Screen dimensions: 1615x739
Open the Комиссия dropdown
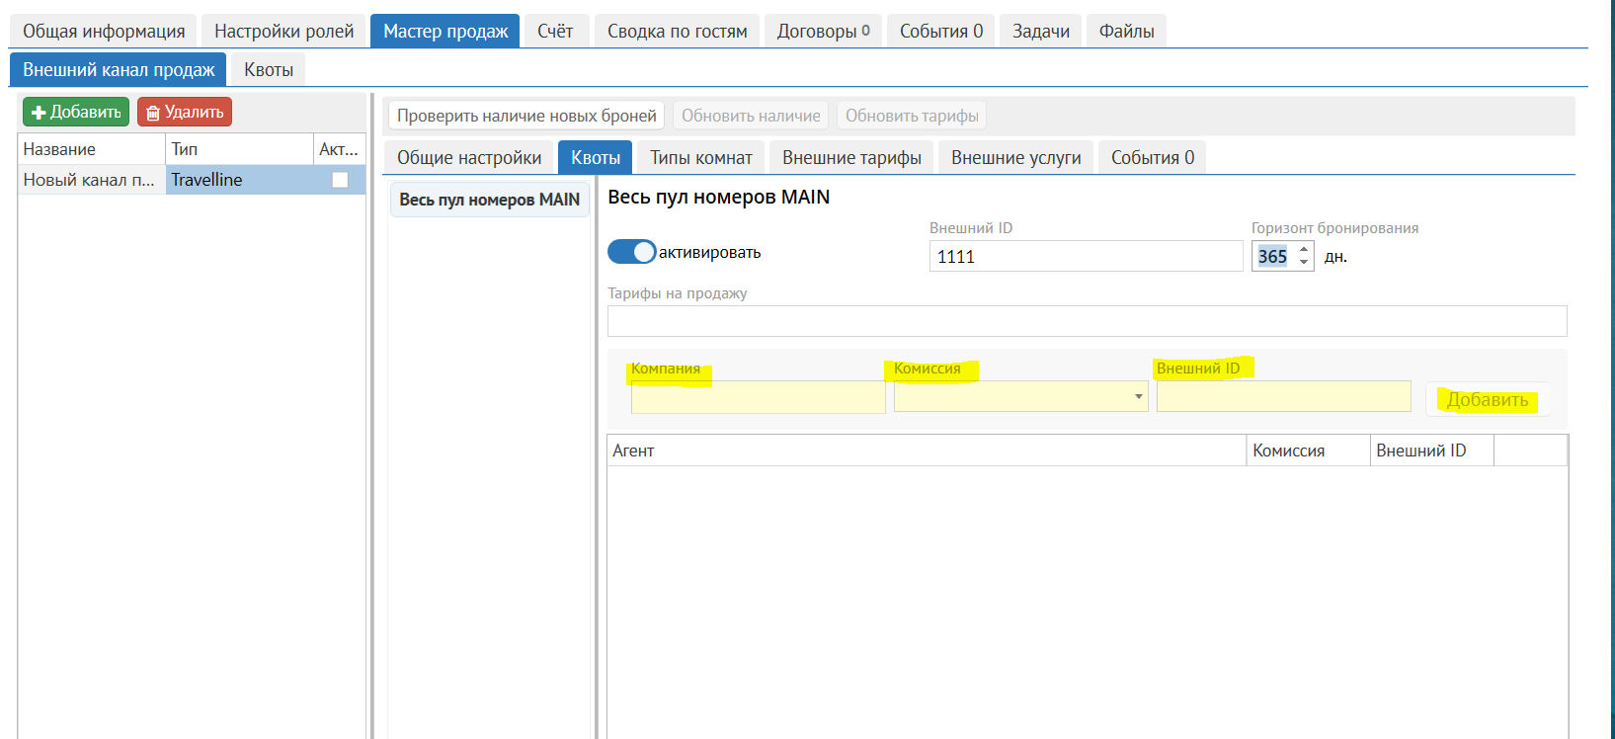coord(1138,397)
